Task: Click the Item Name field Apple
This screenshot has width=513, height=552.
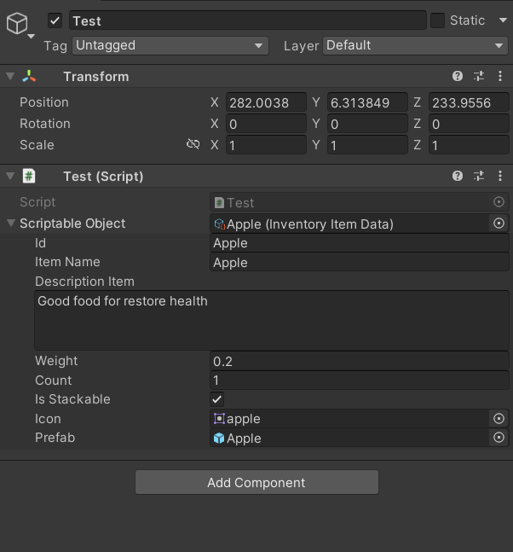Action: coord(360,262)
